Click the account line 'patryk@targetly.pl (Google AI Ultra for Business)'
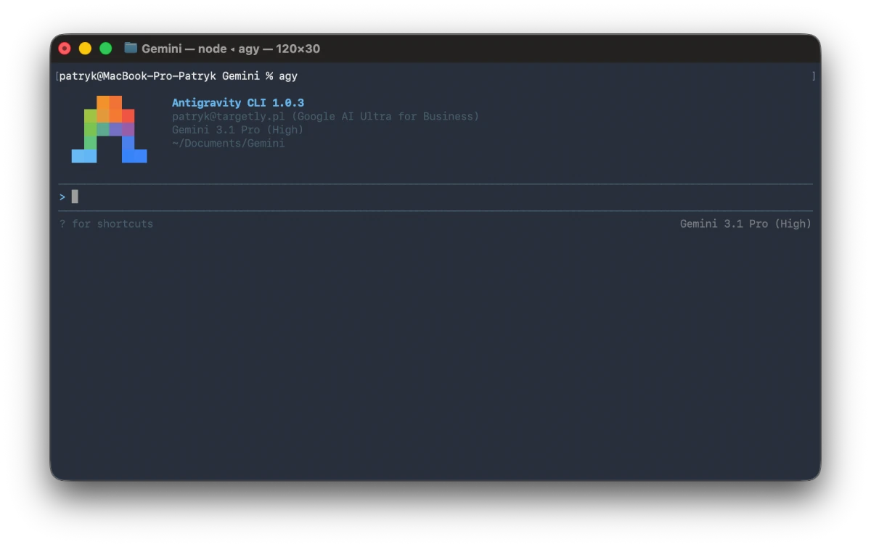This screenshot has height=547, width=871. pyautogui.click(x=325, y=116)
